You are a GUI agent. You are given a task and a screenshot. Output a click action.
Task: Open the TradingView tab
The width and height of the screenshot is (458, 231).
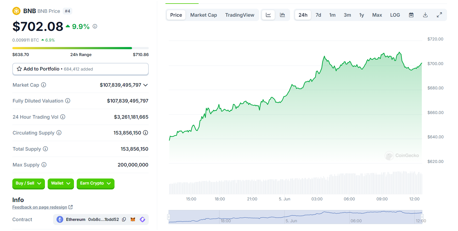click(x=239, y=15)
